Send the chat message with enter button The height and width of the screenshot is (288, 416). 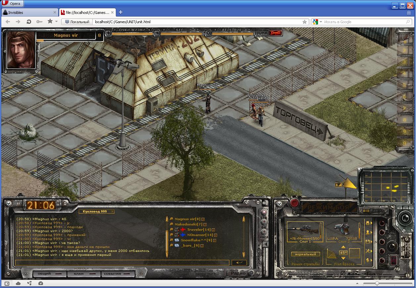[239, 263]
